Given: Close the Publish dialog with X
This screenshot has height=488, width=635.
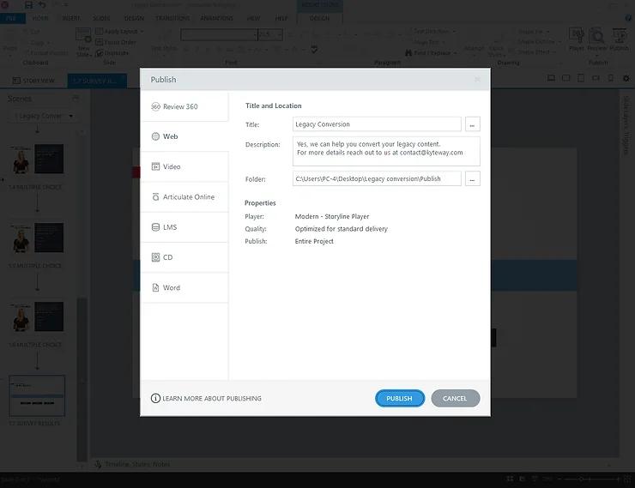Looking at the screenshot, I should click(477, 79).
